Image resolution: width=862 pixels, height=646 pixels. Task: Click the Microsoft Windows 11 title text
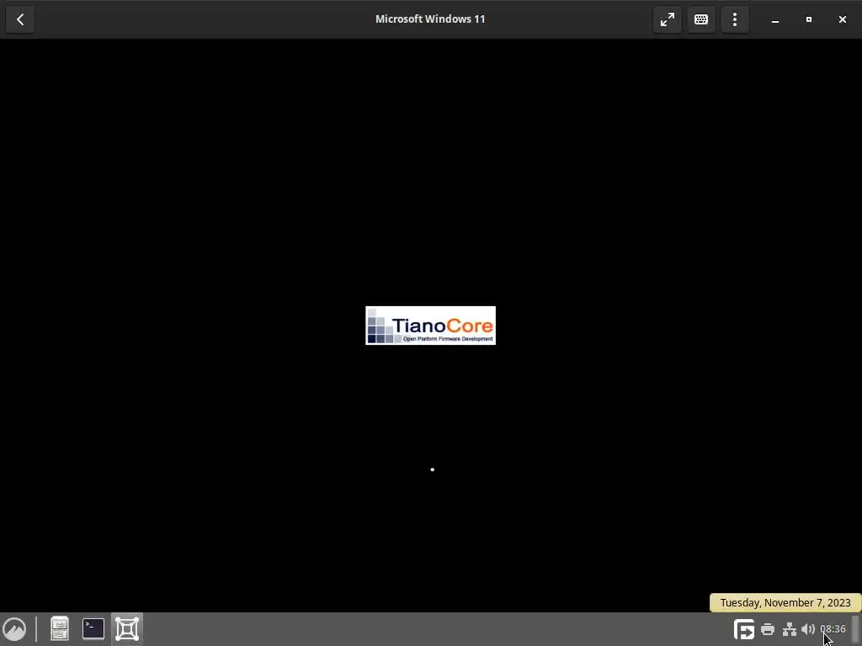[430, 19]
